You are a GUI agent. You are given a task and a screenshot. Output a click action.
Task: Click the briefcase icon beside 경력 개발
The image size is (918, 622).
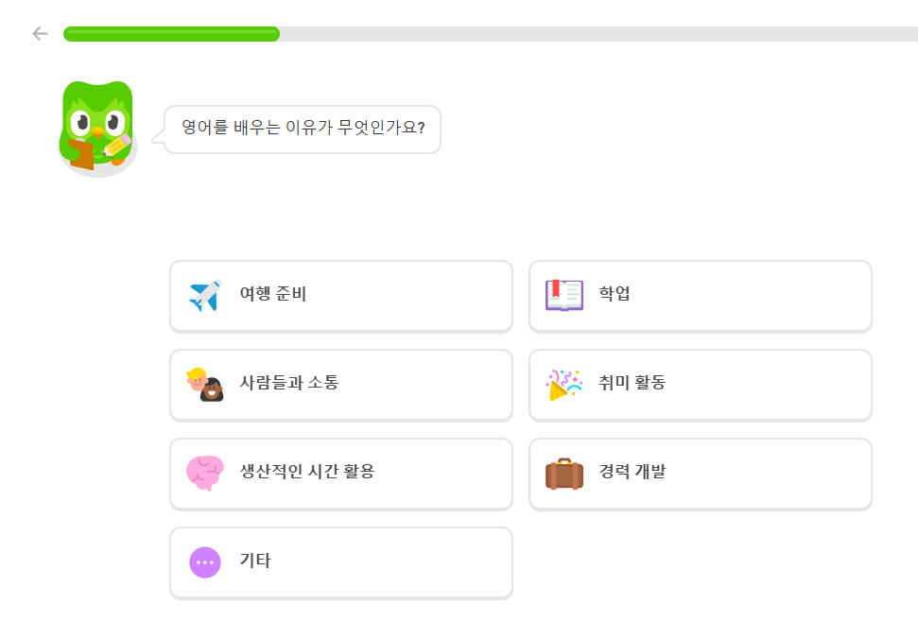(563, 474)
